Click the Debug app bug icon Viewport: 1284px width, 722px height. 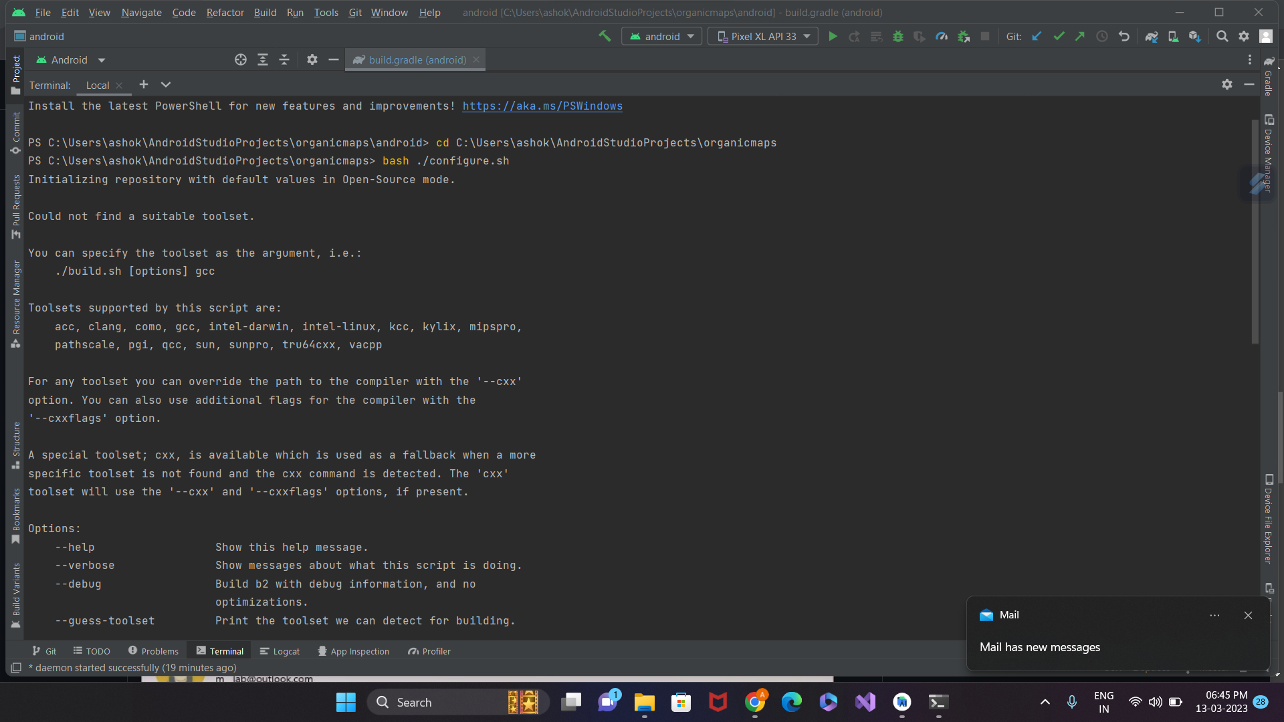898,36
